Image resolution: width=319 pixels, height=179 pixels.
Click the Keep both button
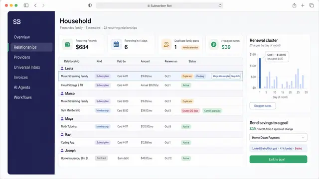point(235,76)
